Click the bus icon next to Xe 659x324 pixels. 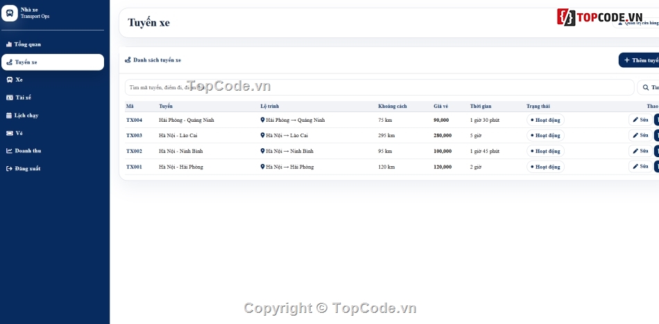pyautogui.click(x=9, y=80)
